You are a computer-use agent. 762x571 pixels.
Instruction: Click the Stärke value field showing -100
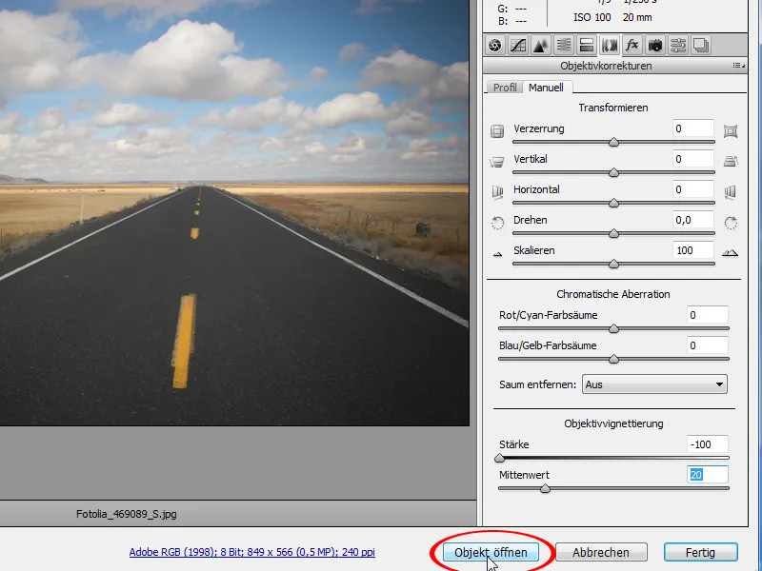708,444
